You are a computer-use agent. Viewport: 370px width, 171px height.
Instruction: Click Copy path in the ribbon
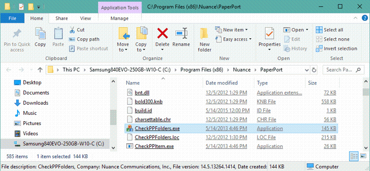(84, 39)
